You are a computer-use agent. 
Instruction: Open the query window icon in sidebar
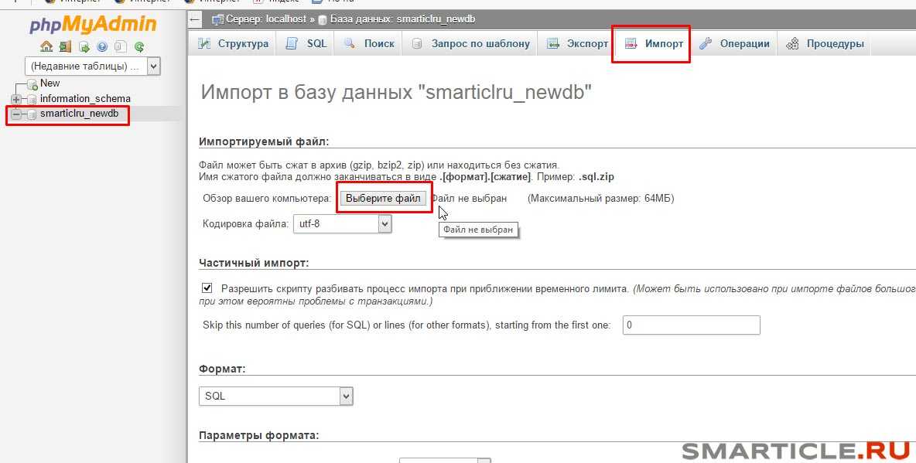[x=84, y=46]
